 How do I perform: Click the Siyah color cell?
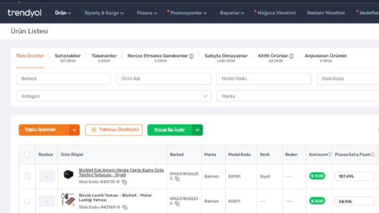[265, 176]
